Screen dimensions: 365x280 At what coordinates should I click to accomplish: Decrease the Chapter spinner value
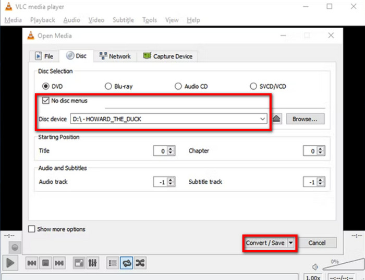point(321,153)
